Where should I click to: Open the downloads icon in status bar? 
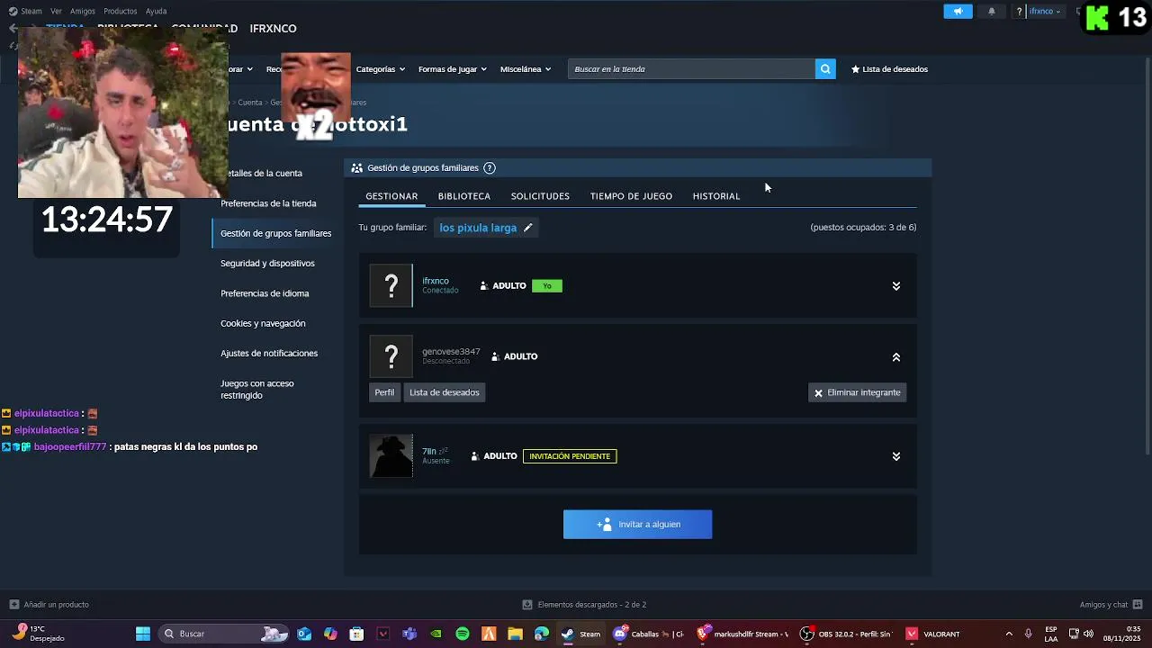pos(527,605)
